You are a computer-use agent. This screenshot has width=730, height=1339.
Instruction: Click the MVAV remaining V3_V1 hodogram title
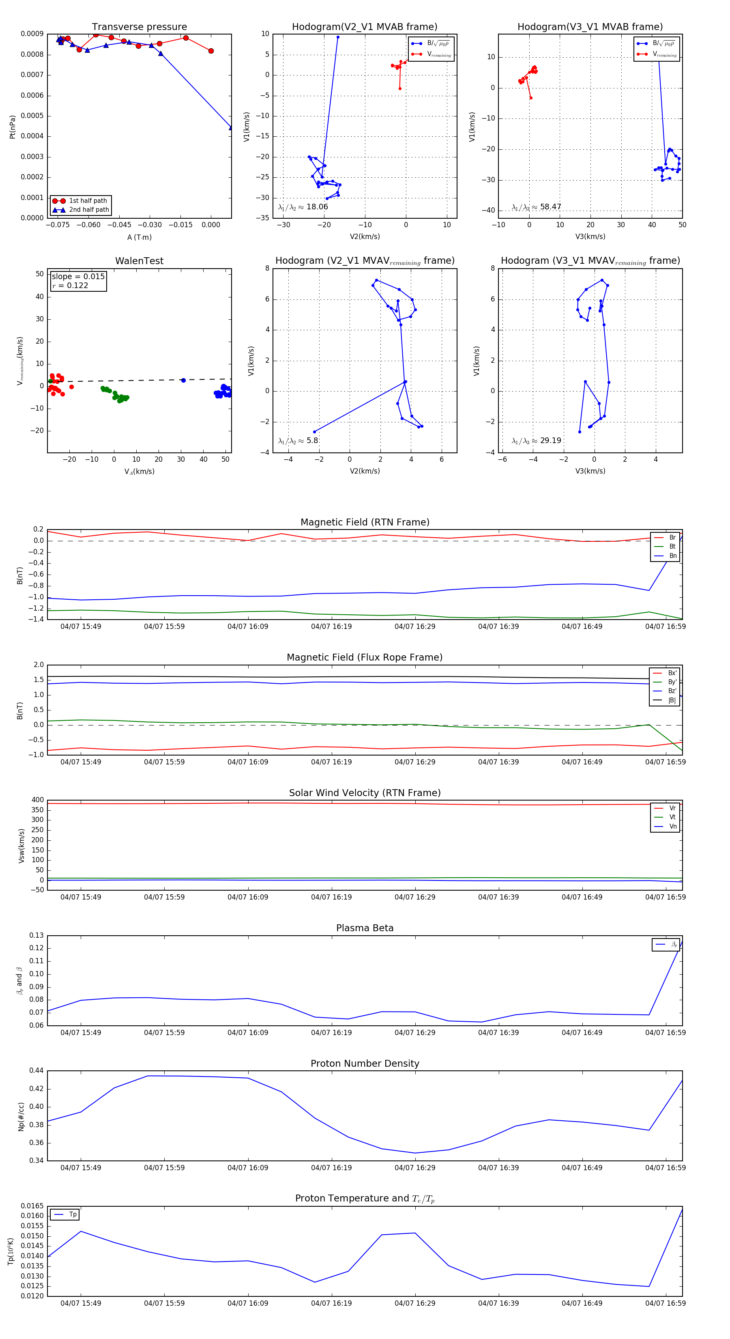coord(590,261)
